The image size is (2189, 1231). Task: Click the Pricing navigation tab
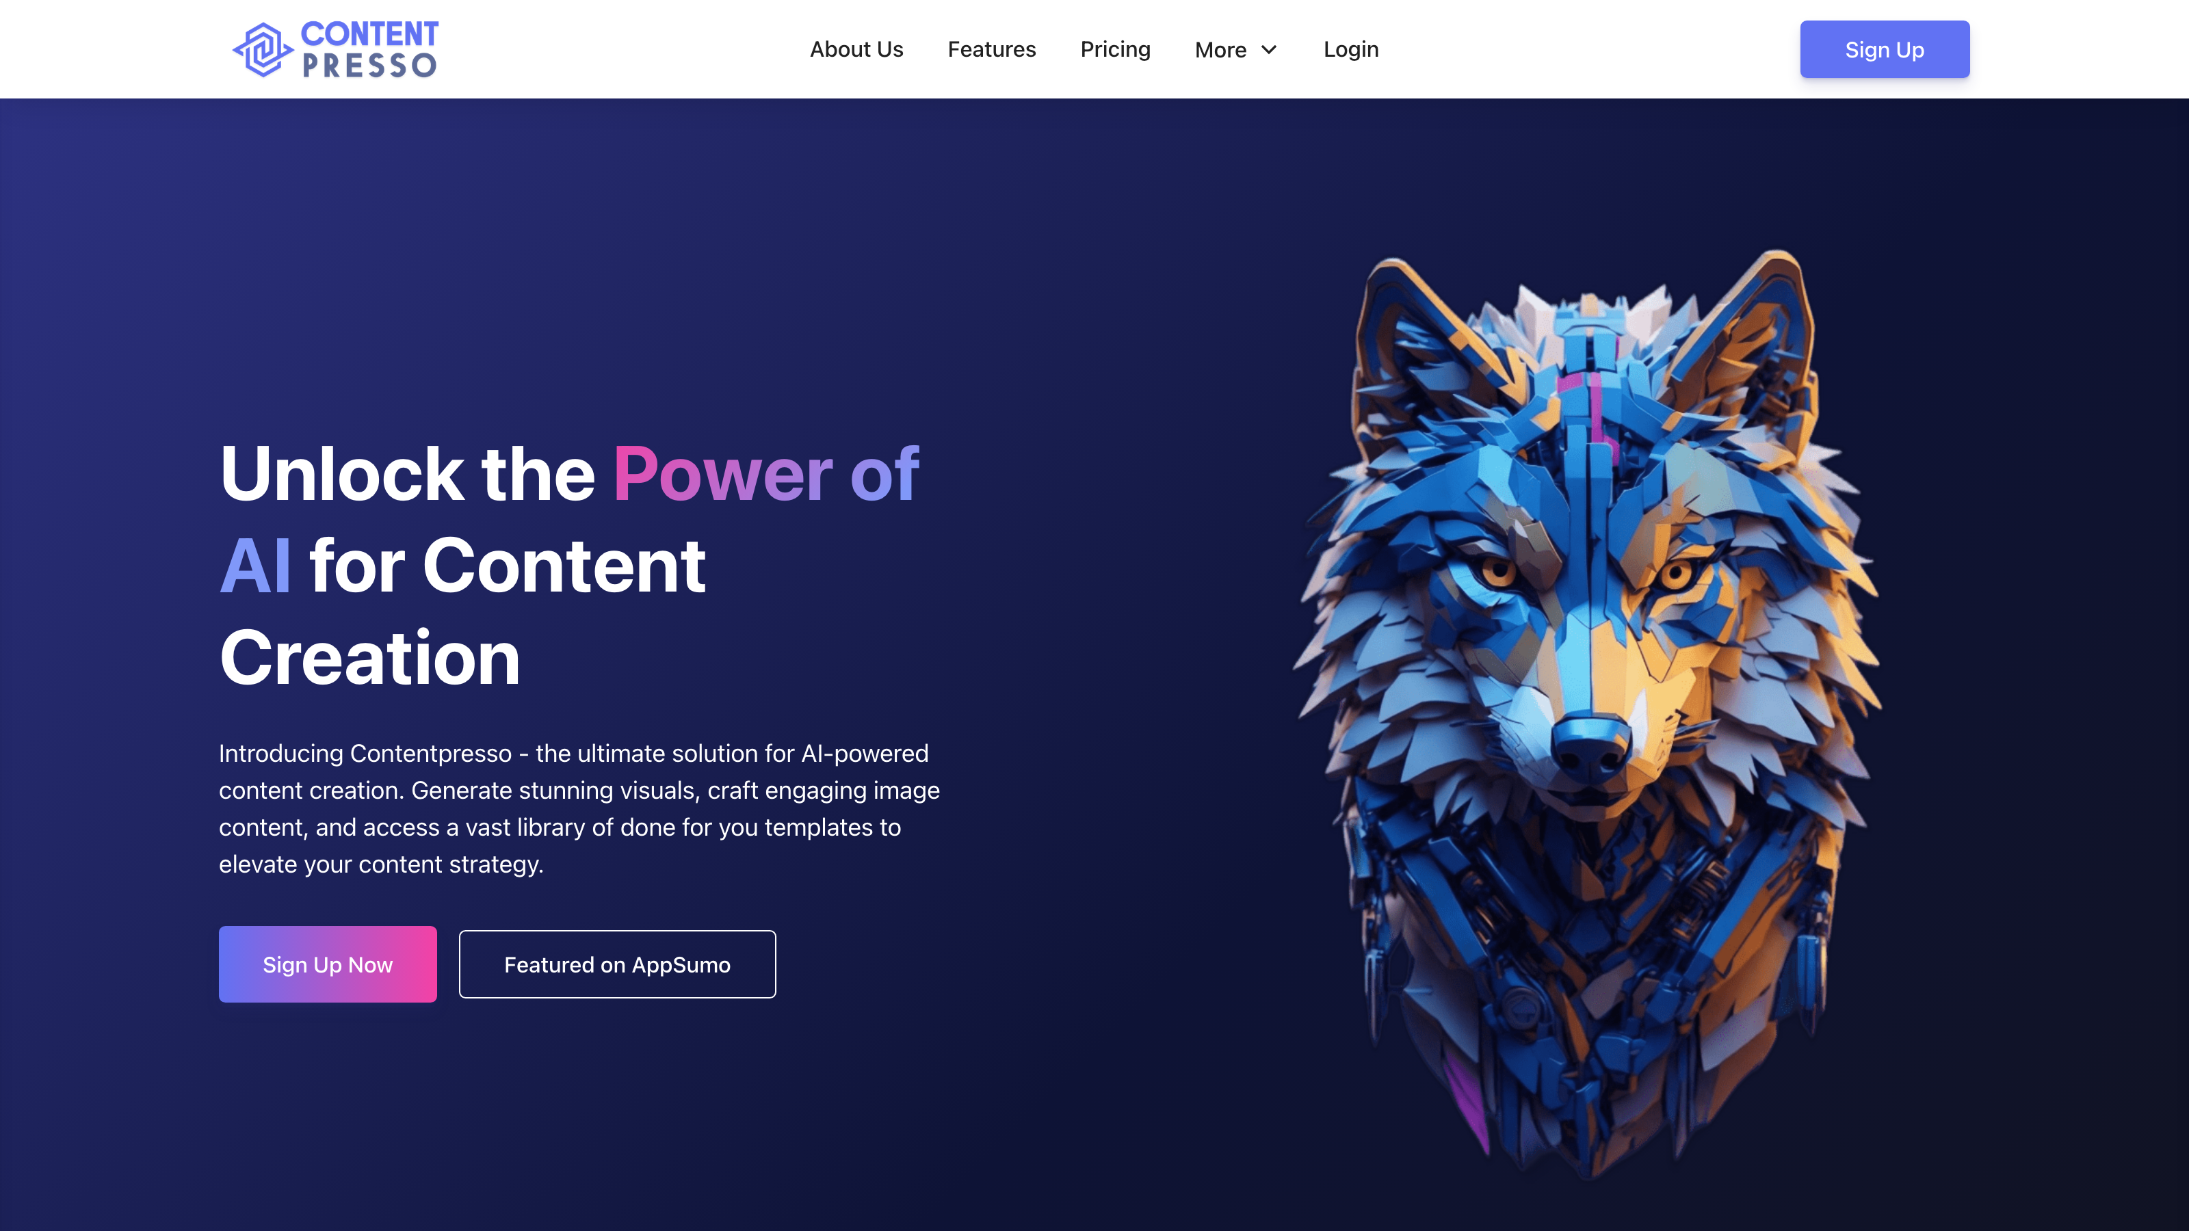tap(1114, 48)
